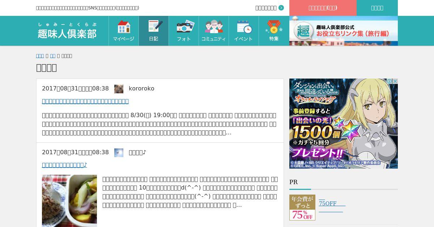This screenshot has width=434, height=227.
Task: Open kororoko's diary entry title link
Action: pos(85,101)
